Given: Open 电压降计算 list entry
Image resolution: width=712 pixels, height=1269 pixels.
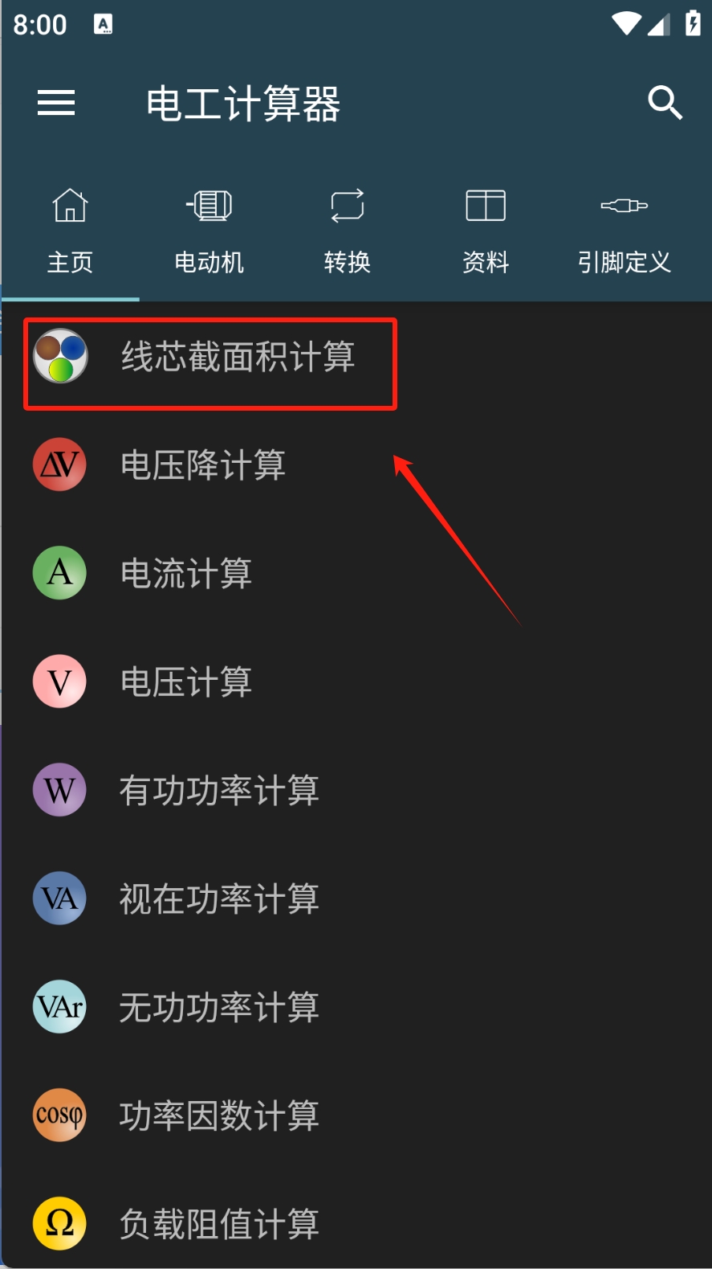Looking at the screenshot, I should [356, 465].
